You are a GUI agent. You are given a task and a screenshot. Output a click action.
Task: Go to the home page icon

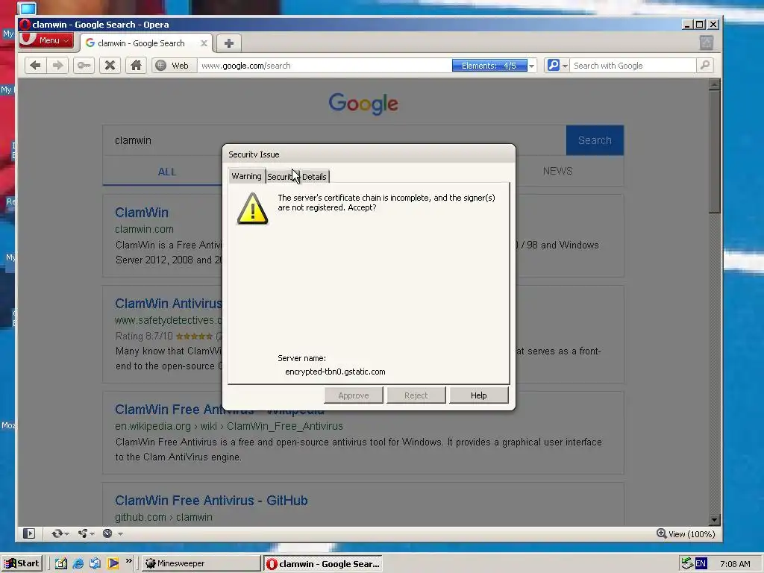[136, 66]
